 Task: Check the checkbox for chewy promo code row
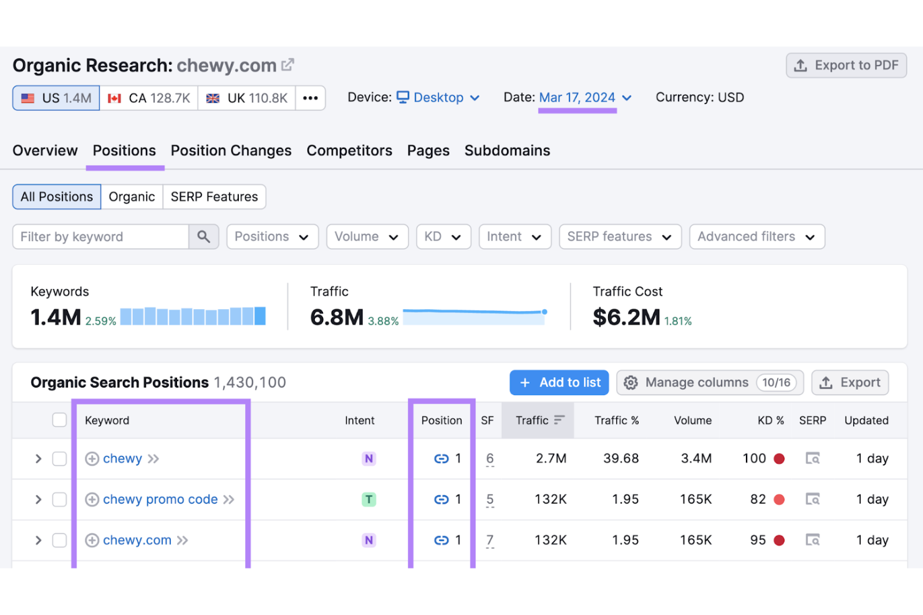point(59,500)
